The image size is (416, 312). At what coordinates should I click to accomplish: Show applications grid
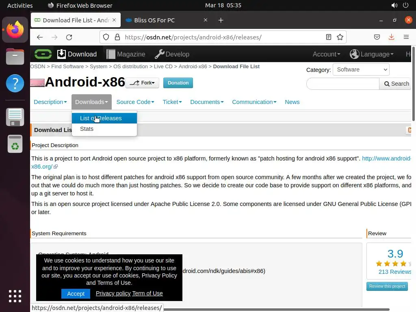[x=15, y=296]
